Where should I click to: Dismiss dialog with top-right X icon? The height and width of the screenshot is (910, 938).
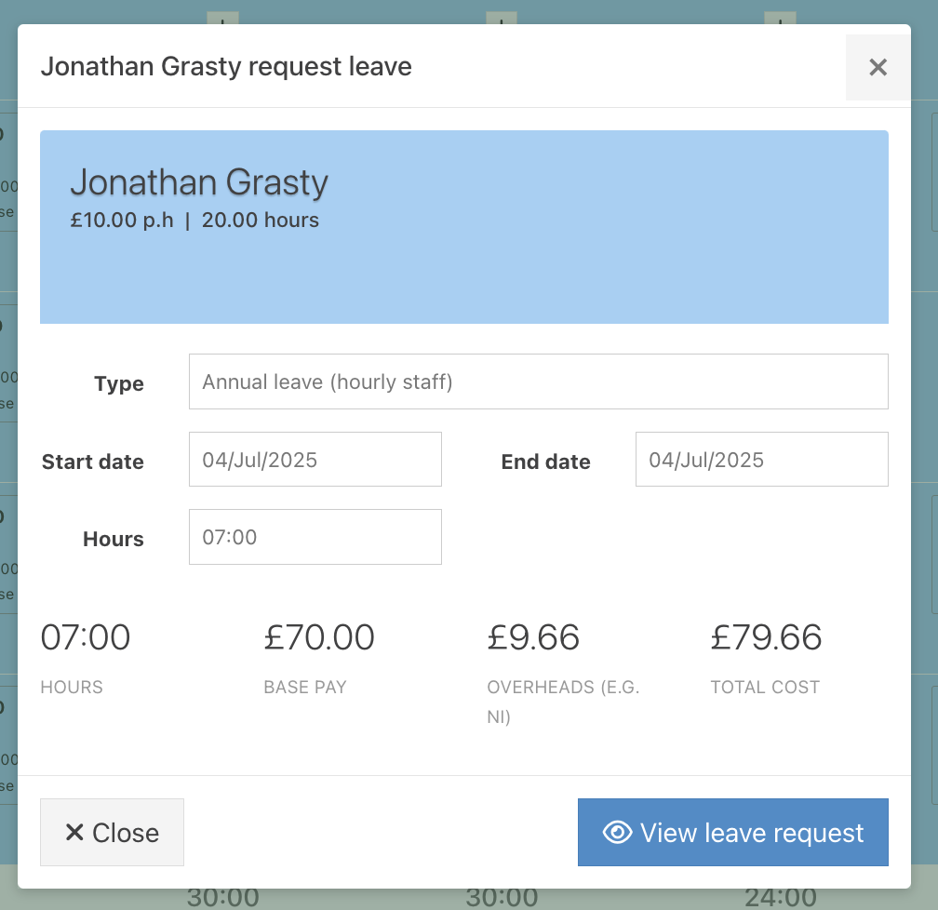878,67
